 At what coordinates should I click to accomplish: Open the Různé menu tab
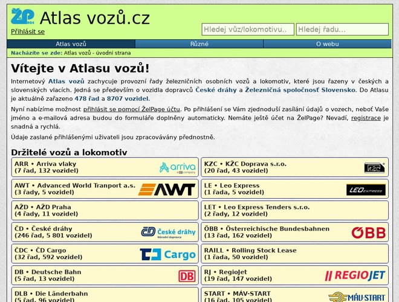(199, 44)
